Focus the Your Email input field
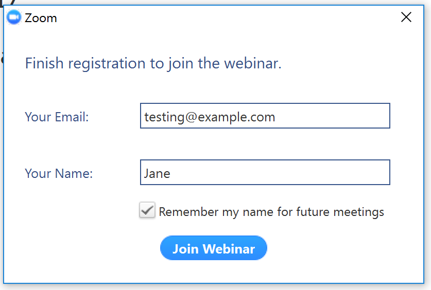 point(265,116)
